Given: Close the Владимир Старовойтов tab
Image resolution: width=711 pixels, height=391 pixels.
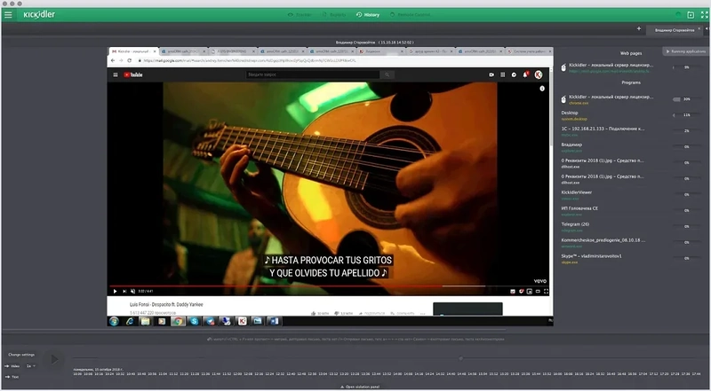Looking at the screenshot, I should point(700,30).
